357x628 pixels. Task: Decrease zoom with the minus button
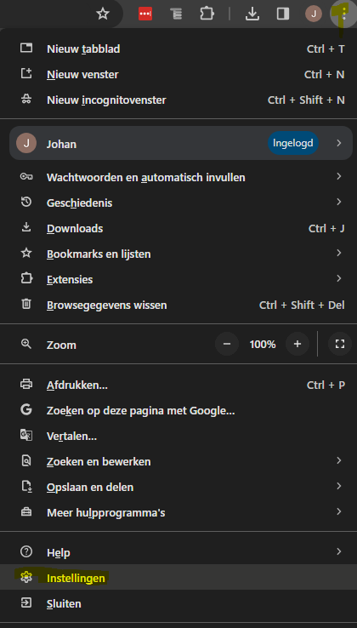click(227, 344)
